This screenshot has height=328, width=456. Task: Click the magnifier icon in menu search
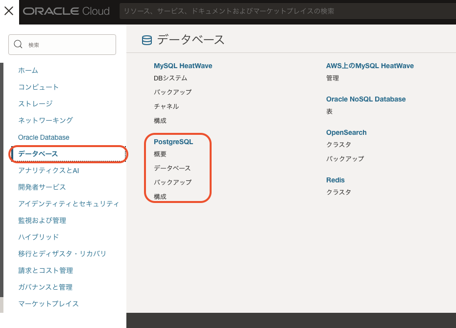(18, 44)
